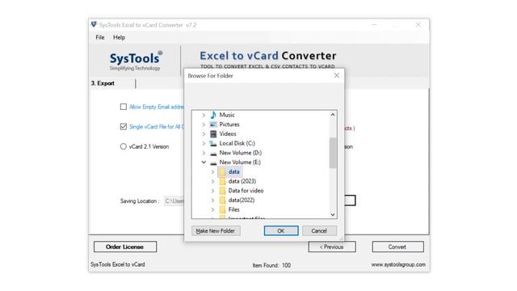517x291 pixels.
Task: Uncheck Single vCard File for All Contacts
Action: tap(124, 127)
